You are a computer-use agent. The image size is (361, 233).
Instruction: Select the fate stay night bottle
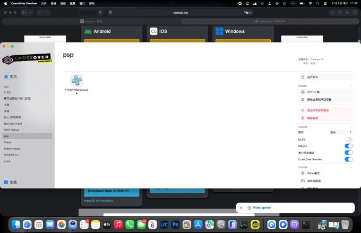click(27, 124)
